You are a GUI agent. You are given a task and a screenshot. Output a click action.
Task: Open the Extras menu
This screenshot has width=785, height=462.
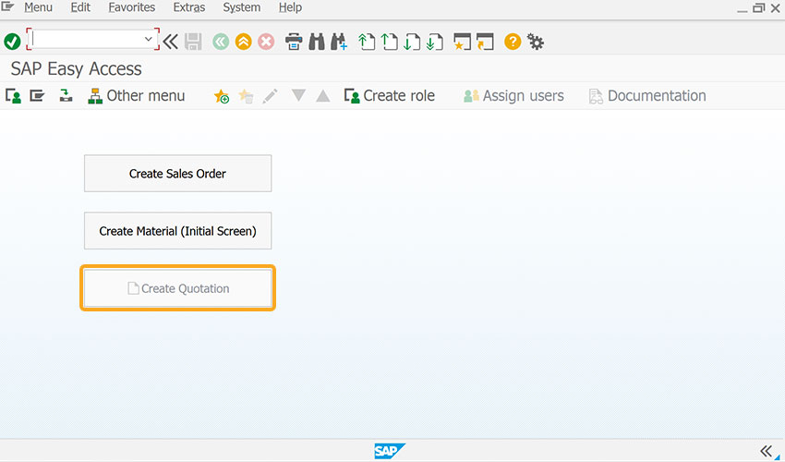click(188, 7)
